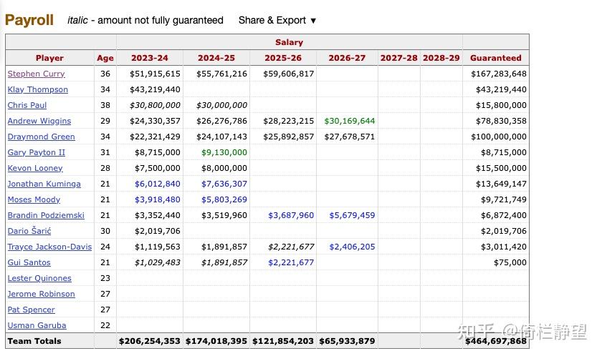Open Klay Thompson player link
Screen dimensions: 602x356
point(37,89)
